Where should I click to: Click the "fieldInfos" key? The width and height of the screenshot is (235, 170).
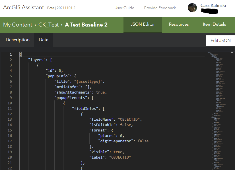[85, 108]
